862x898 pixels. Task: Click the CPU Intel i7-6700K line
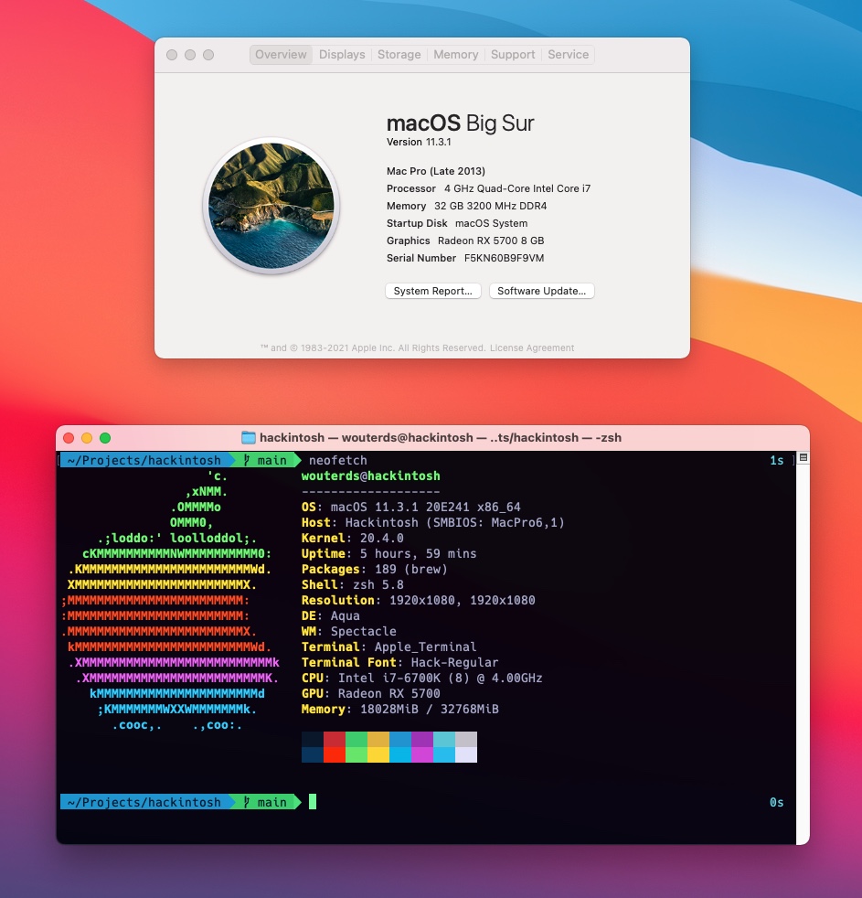coord(421,678)
